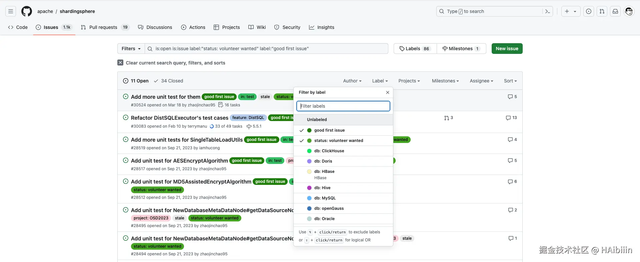Select the db: HBase label
Screen dimensions: 640x262
(x=343, y=175)
